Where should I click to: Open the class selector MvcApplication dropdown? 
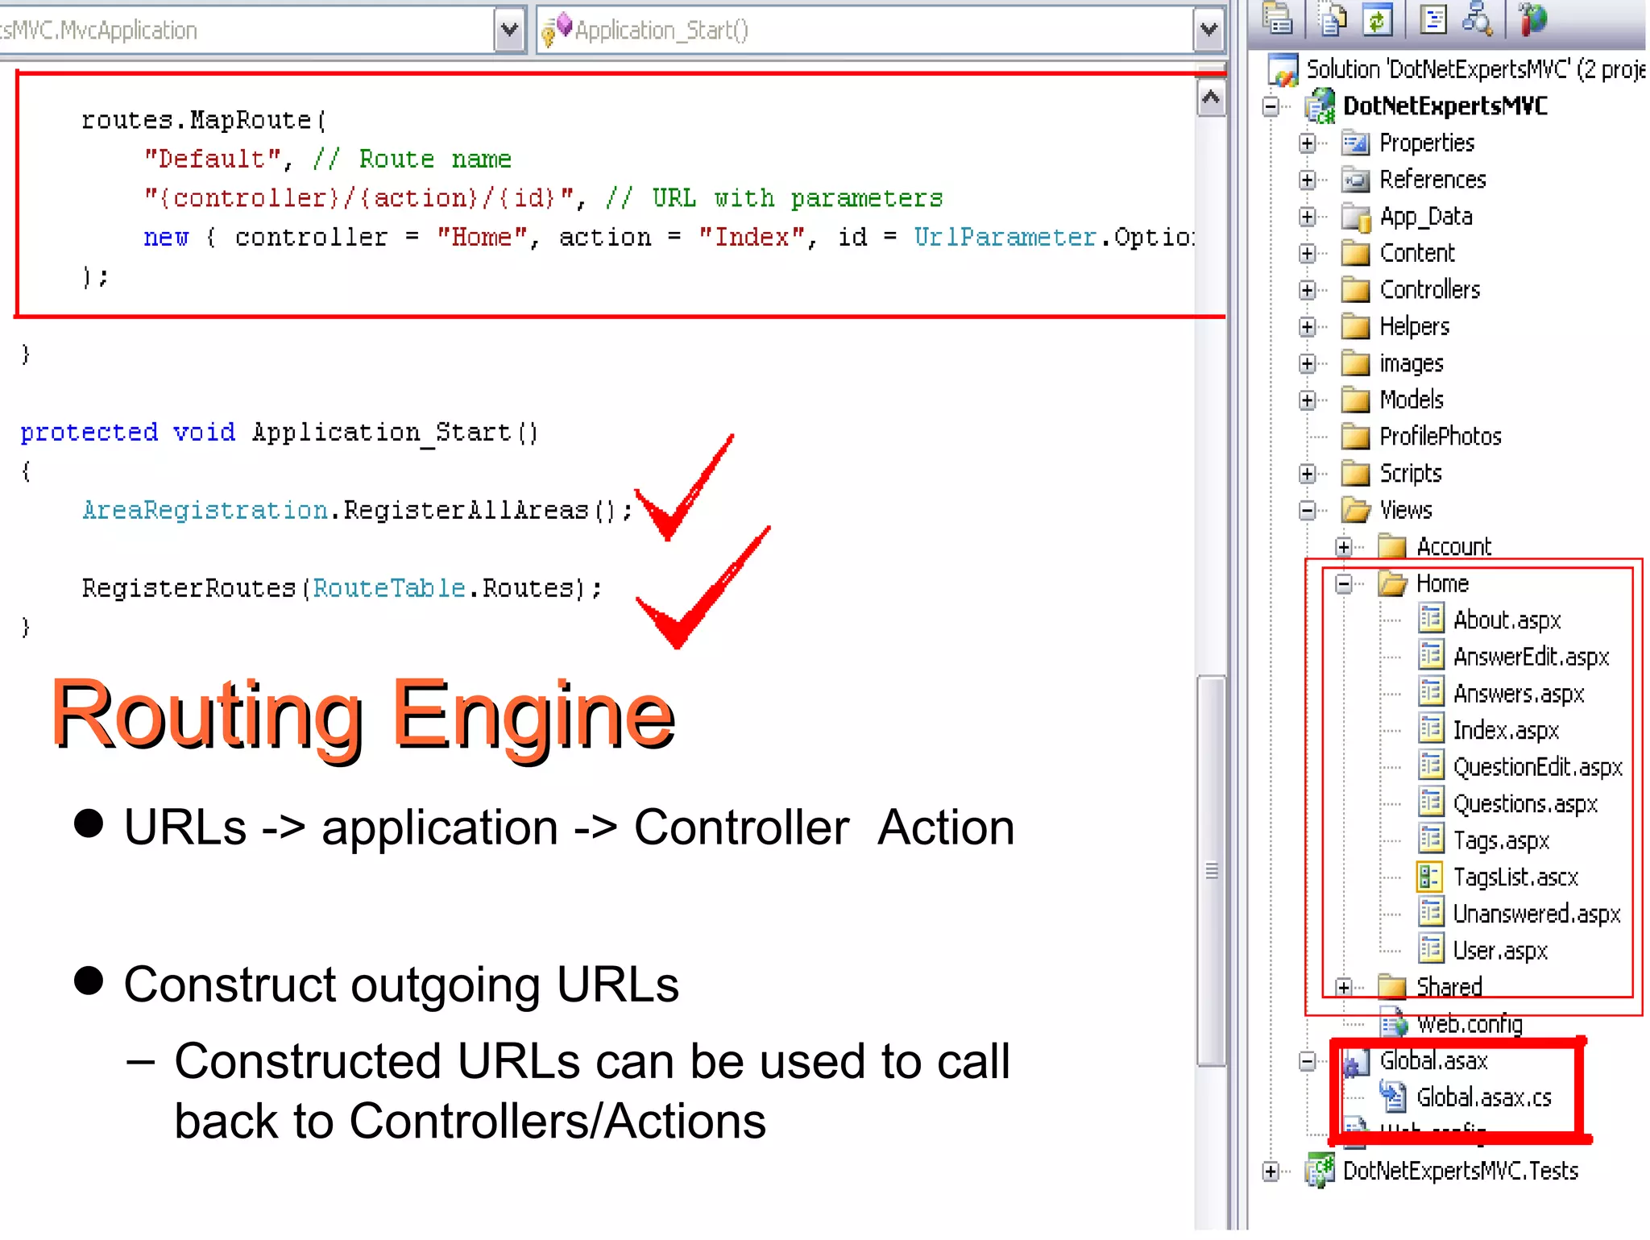pyautogui.click(x=509, y=30)
